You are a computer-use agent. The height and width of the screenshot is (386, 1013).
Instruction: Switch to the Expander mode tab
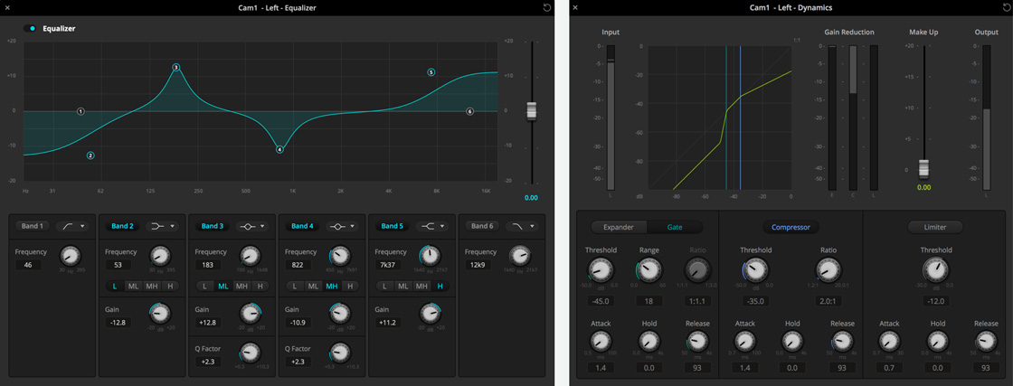(x=619, y=227)
